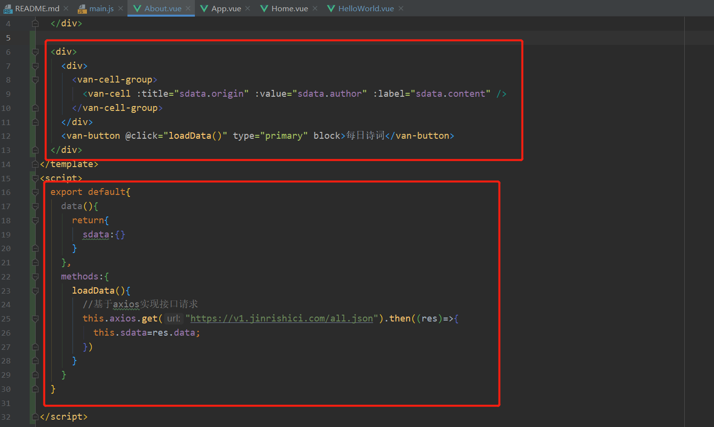Click the @click="loadData()" handler text
This screenshot has height=427, width=714.
click(176, 136)
